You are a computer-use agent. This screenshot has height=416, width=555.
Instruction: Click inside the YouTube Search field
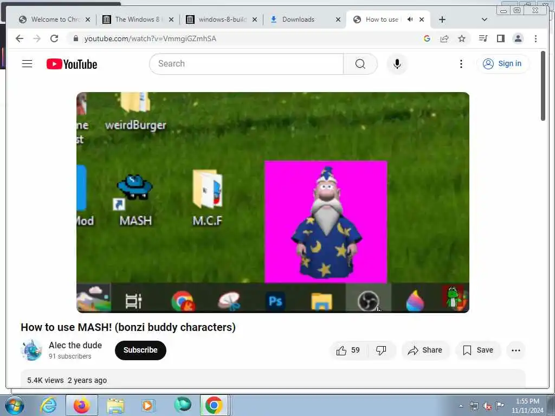pyautogui.click(x=247, y=64)
